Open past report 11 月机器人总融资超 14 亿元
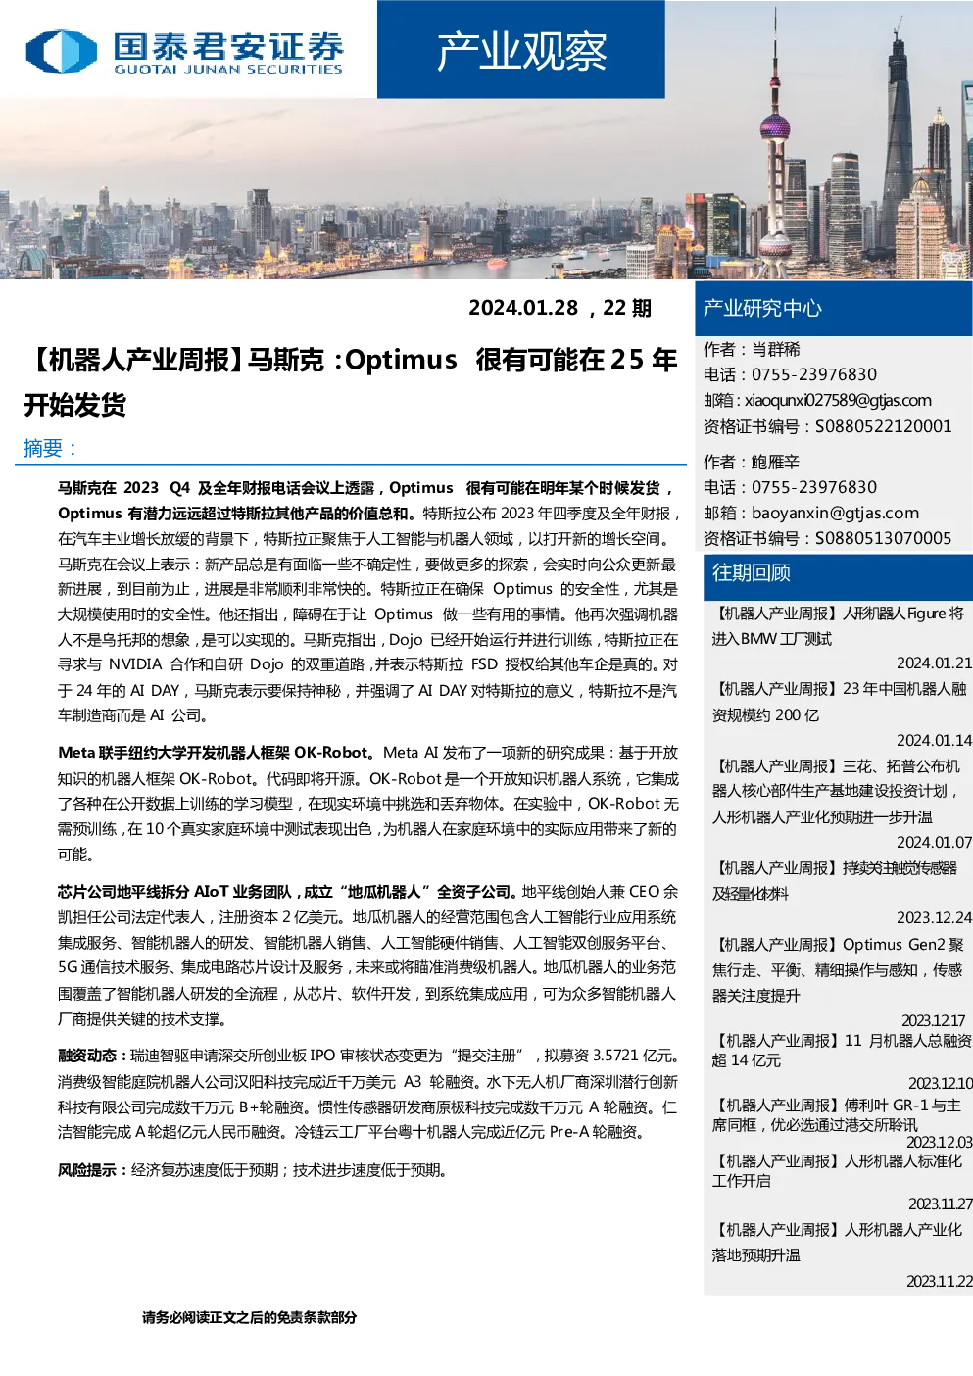This screenshot has width=973, height=1376. click(x=842, y=1051)
